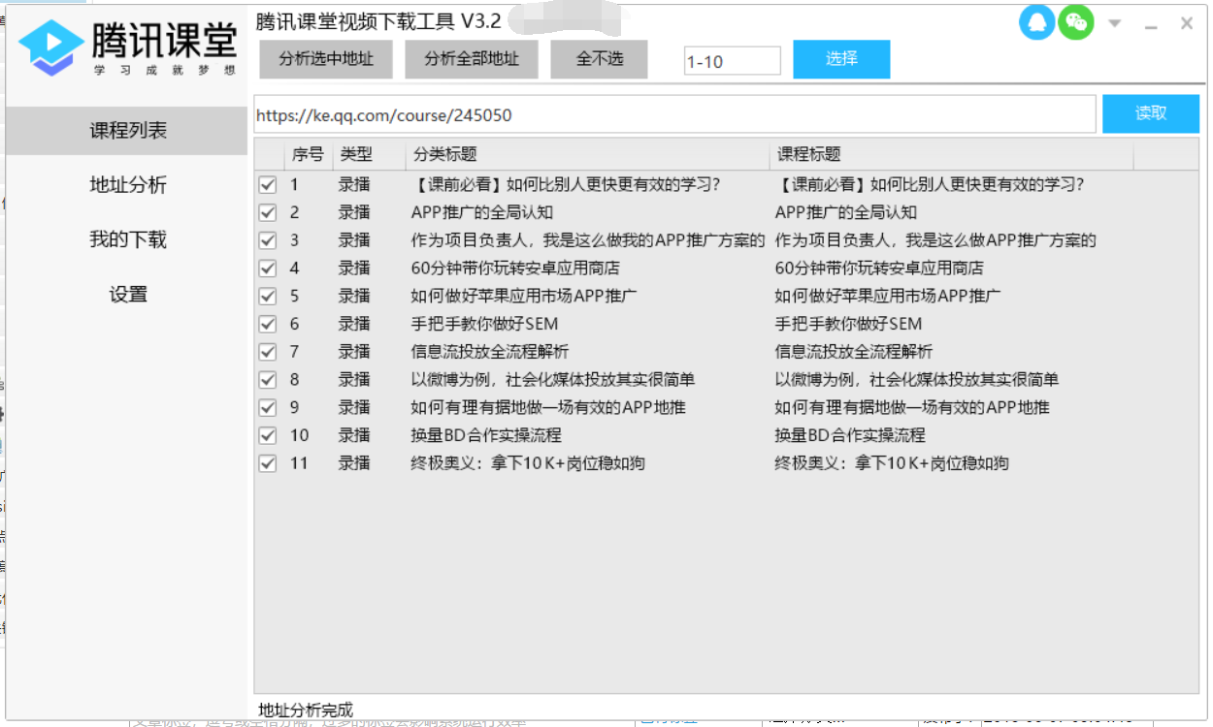Toggle checkbox for row 9 APP地推

(x=268, y=408)
